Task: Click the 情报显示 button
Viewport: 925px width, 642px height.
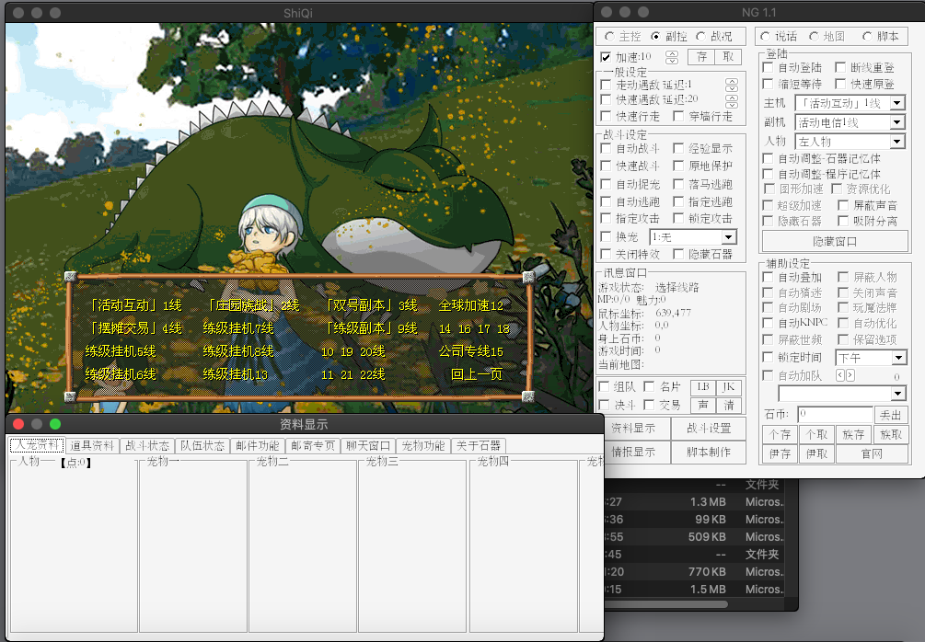Action: pos(637,453)
